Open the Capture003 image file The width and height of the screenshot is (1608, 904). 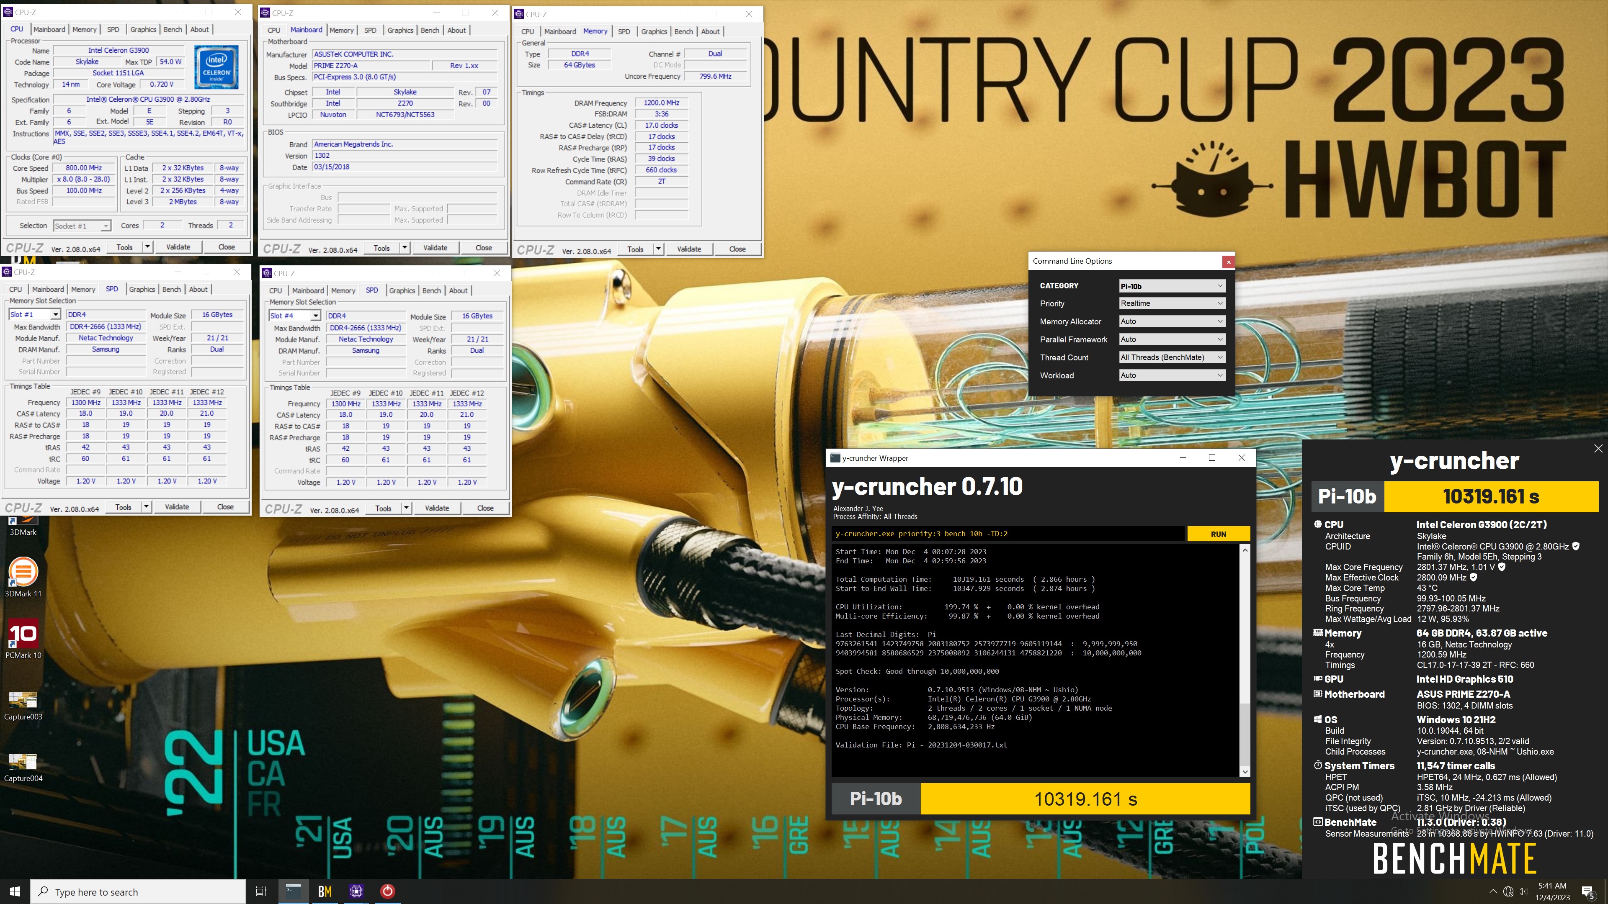[23, 705]
